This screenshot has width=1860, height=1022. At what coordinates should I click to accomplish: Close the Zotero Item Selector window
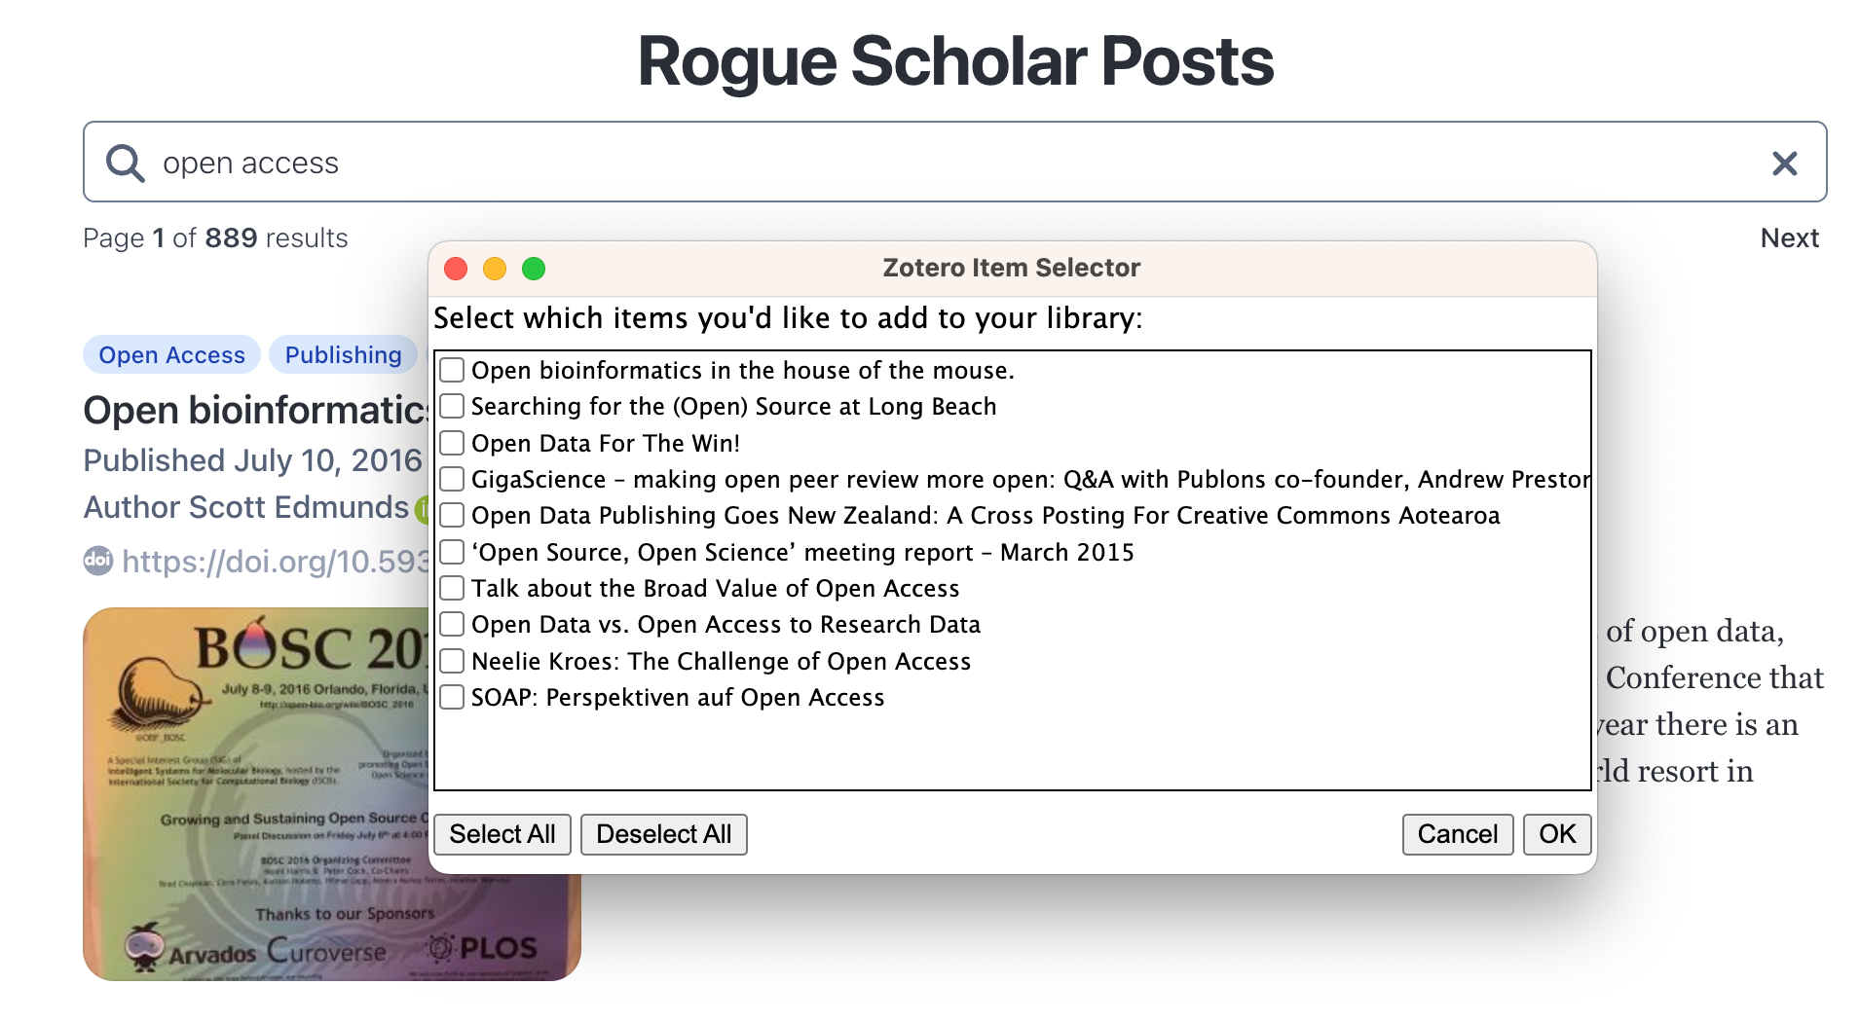click(456, 269)
